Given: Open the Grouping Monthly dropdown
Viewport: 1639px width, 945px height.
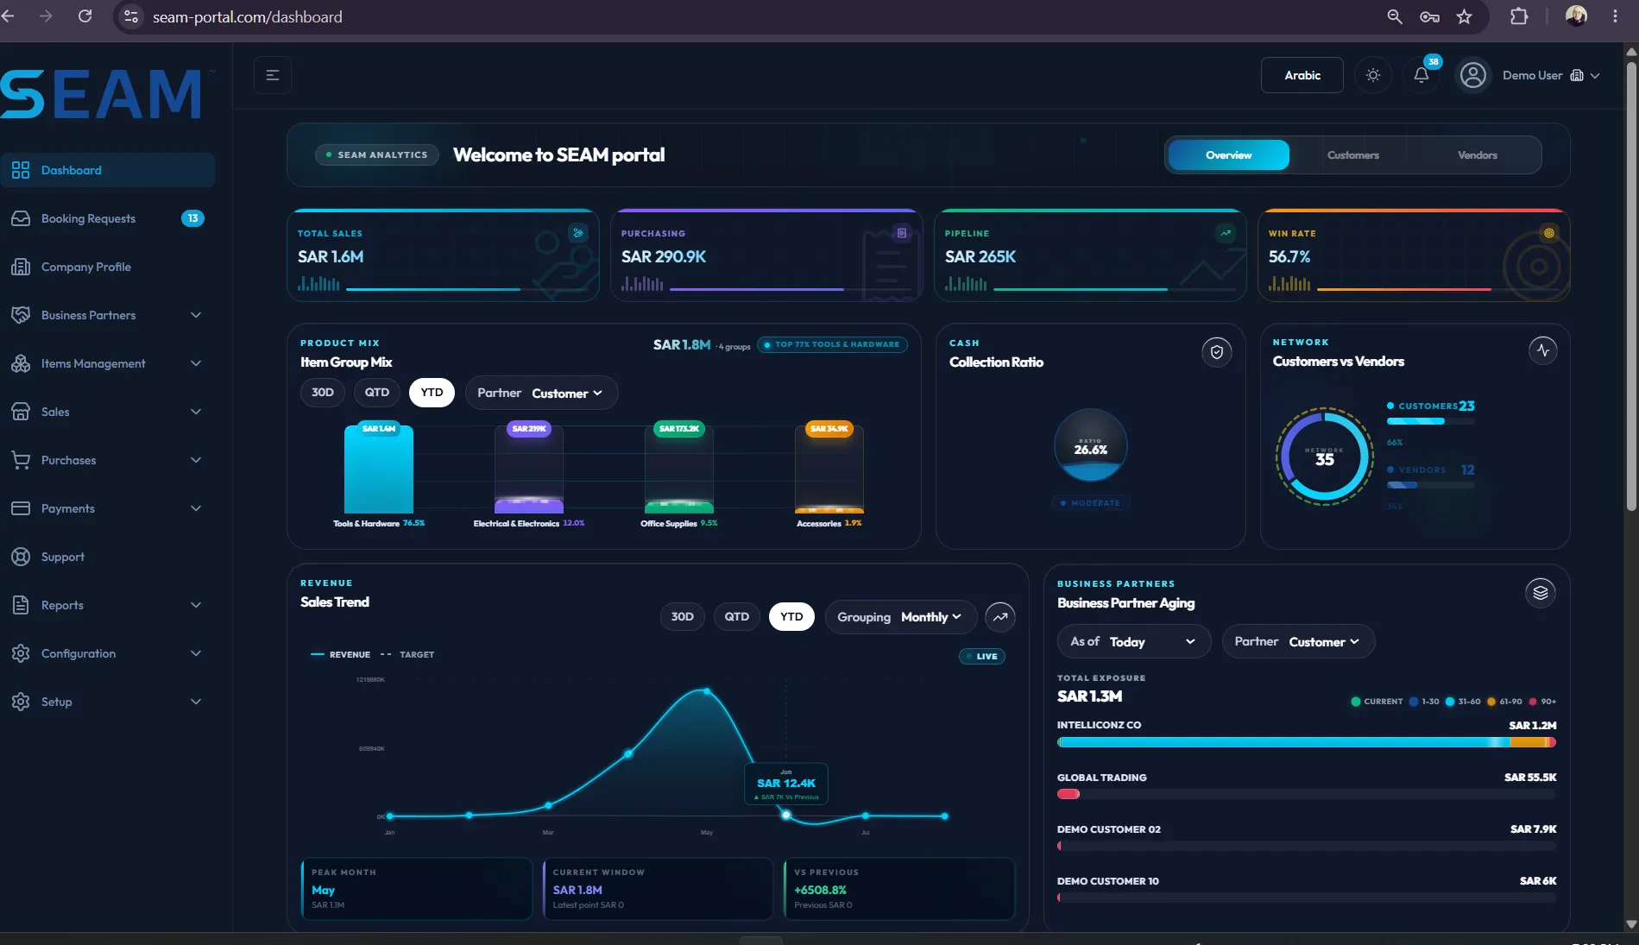Looking at the screenshot, I should tap(900, 616).
